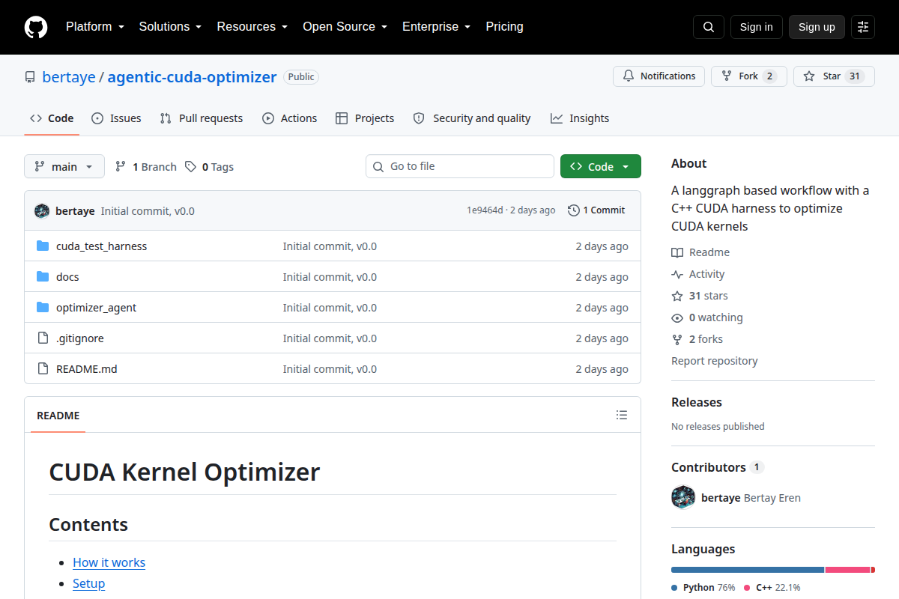The width and height of the screenshot is (899, 599).
Task: Open the optimizer_agent folder
Action: pos(96,308)
